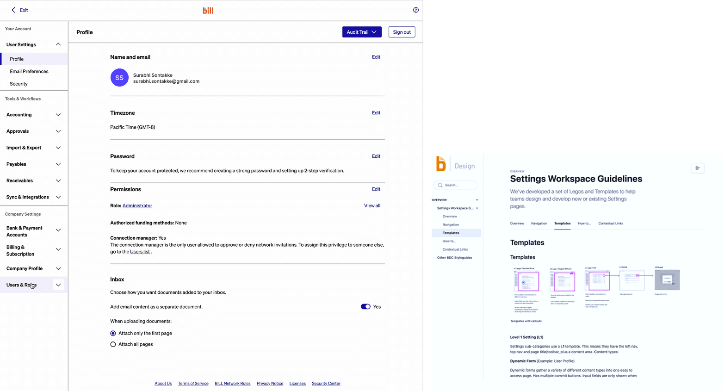Edit the Timezone setting
This screenshot has height=391, width=724.
376,113
